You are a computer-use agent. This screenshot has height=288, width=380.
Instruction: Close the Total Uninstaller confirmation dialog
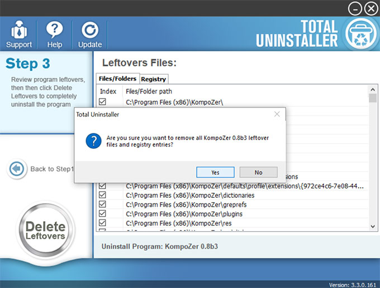click(277, 114)
